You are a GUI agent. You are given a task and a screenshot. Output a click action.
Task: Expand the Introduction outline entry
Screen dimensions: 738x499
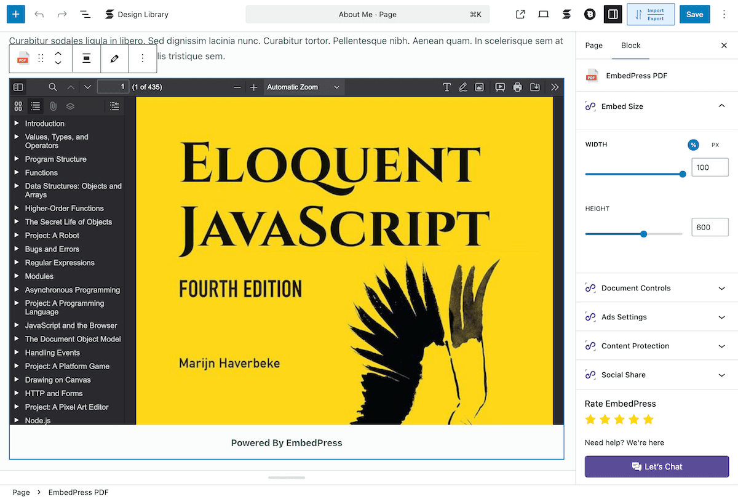click(17, 123)
